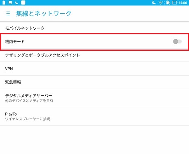Open the VPN settings entry
This screenshot has height=154, width=189.
point(94,69)
